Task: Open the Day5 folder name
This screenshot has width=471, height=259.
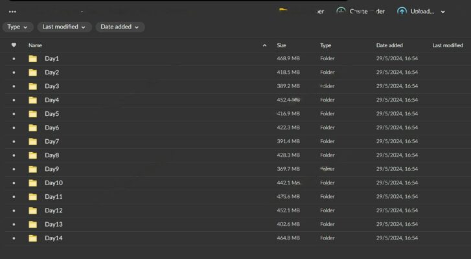Action: [x=52, y=114]
